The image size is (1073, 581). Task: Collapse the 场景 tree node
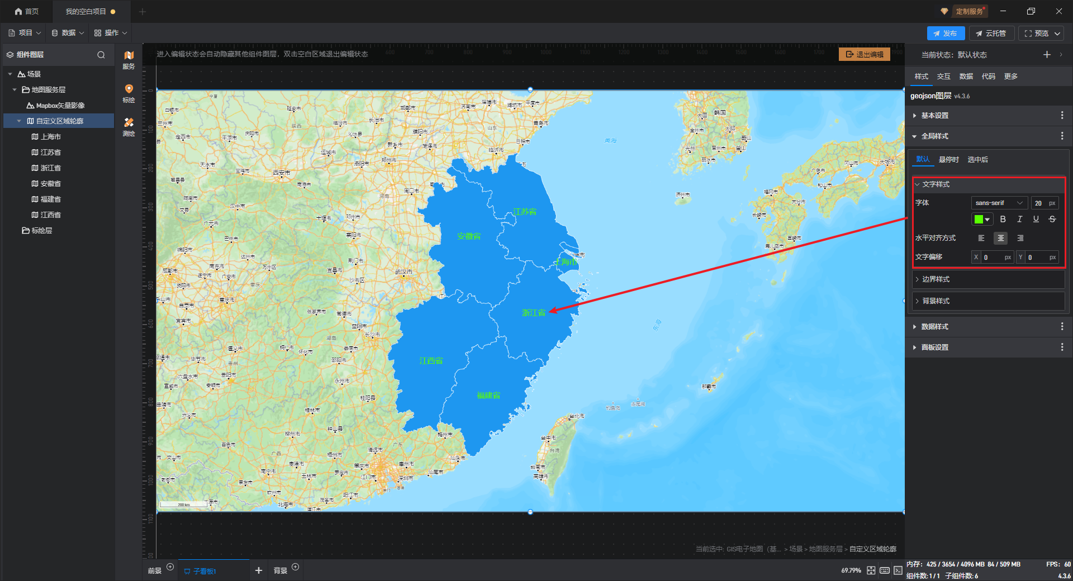10,74
